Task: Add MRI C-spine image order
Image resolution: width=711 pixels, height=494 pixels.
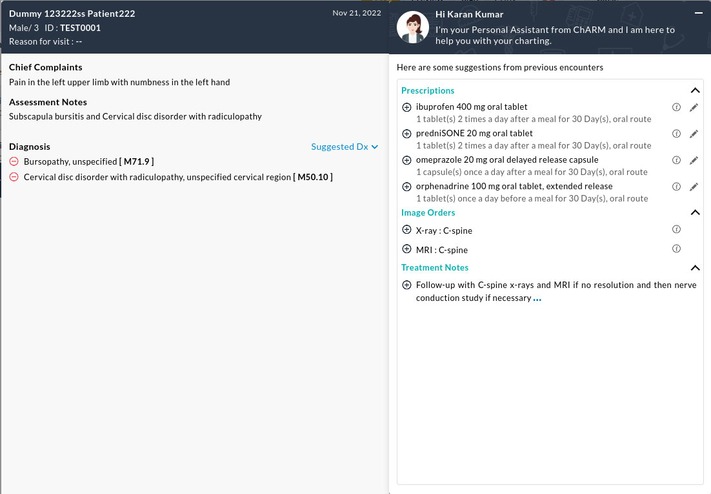Action: coord(406,249)
